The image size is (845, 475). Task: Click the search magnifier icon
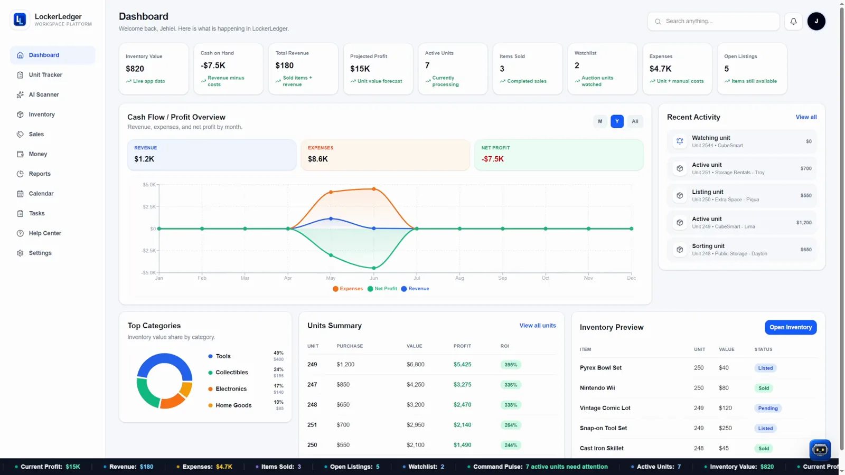coord(658,22)
